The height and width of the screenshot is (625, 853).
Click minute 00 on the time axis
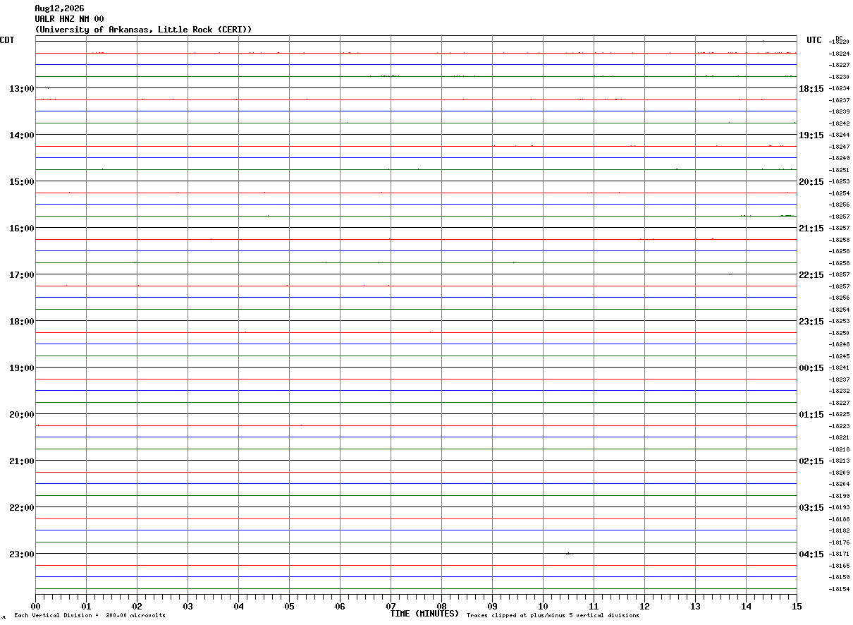point(35,606)
